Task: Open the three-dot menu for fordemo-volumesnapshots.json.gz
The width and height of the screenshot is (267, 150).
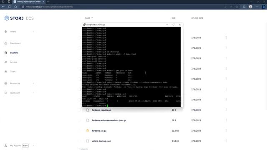Action: [x=226, y=120]
